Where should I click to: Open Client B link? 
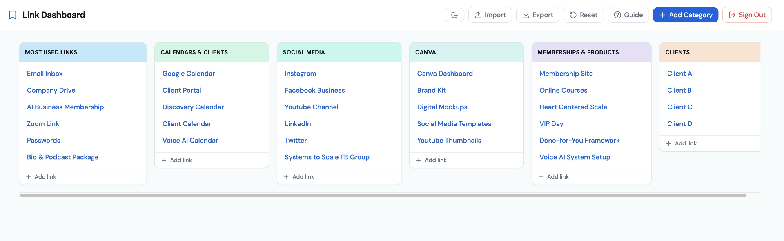(679, 90)
